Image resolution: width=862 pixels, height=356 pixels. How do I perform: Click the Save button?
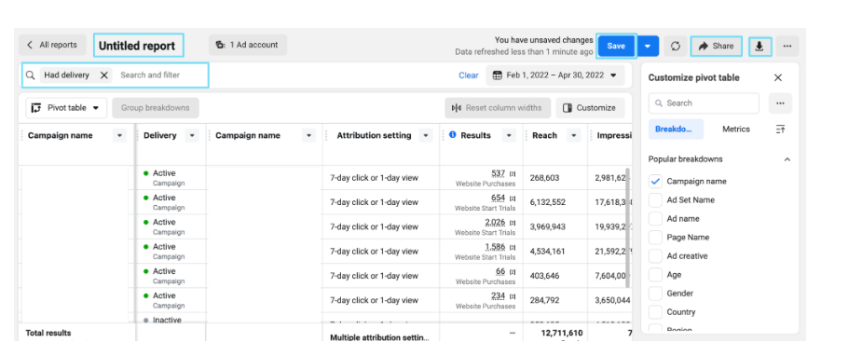pyautogui.click(x=616, y=47)
